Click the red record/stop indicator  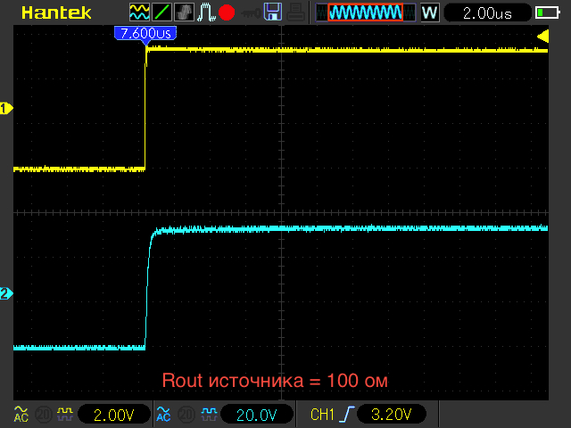227,12
